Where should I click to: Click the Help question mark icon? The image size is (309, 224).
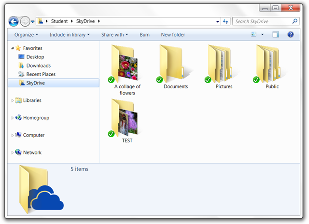pos(290,35)
